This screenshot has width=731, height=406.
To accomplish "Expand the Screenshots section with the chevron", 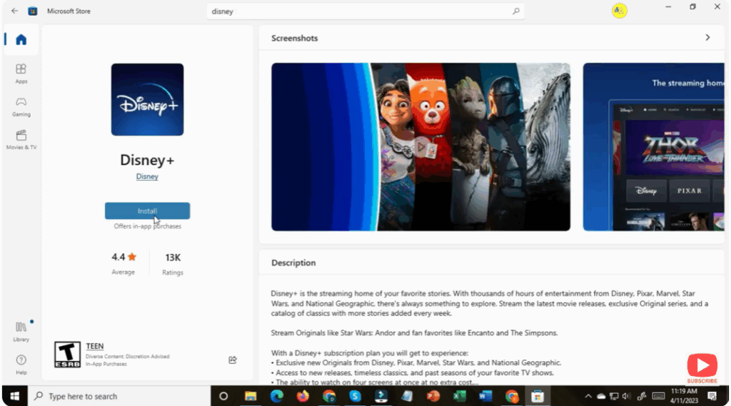I will pos(707,38).
